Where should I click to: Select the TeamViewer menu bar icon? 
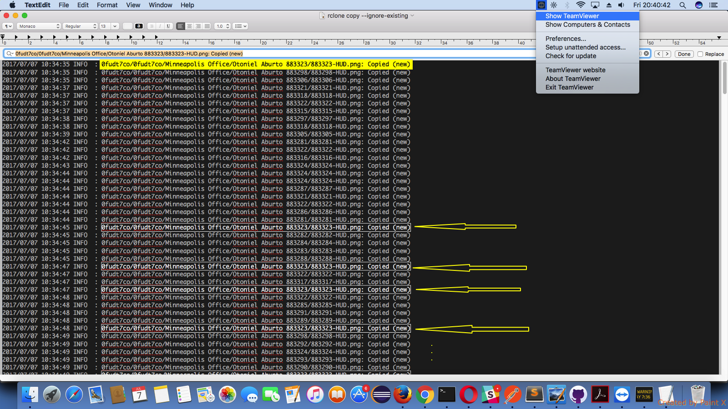[541, 5]
